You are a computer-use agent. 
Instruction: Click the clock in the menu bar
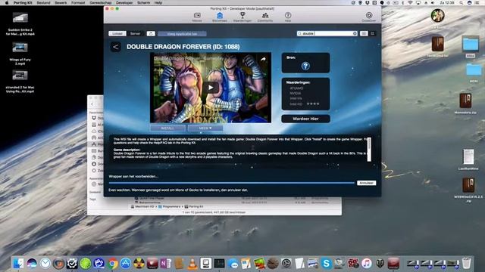click(x=447, y=2)
